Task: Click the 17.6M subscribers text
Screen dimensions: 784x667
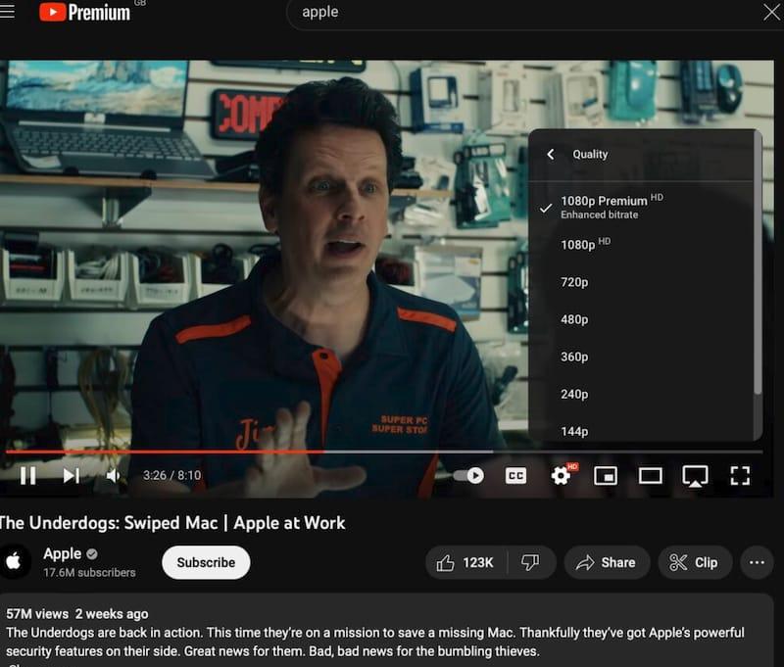Action: tap(89, 573)
